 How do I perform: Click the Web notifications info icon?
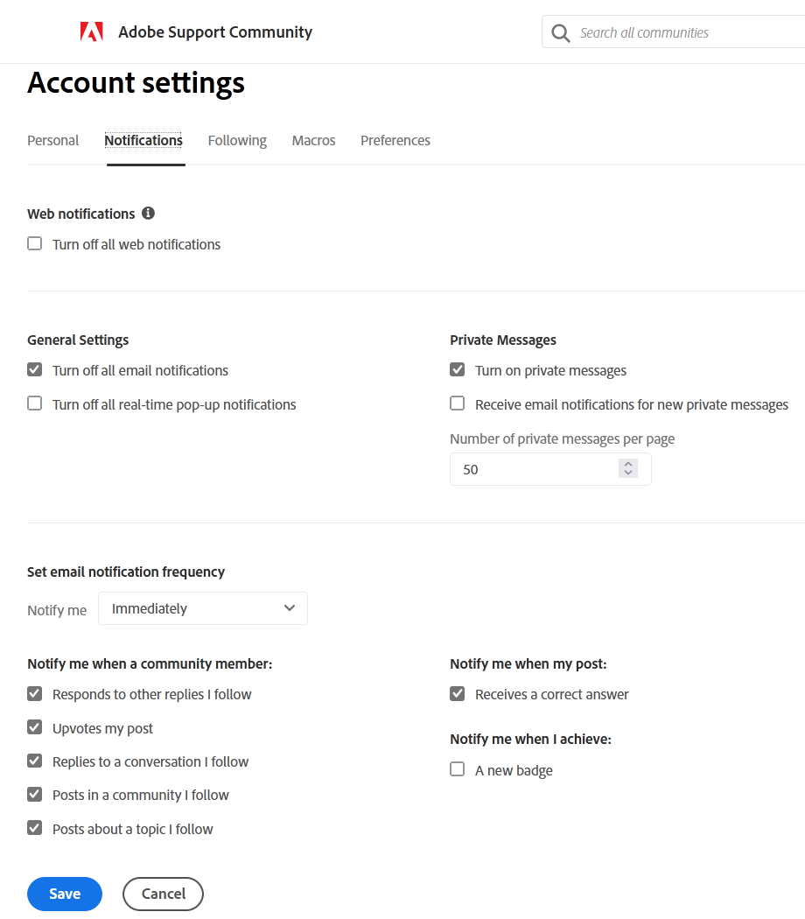click(x=148, y=213)
